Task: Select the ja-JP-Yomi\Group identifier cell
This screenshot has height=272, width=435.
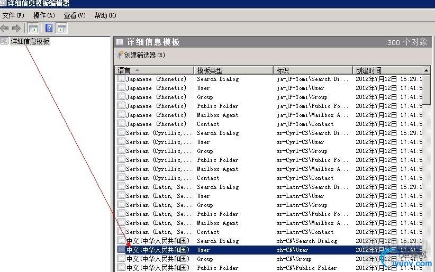Action: point(302,97)
